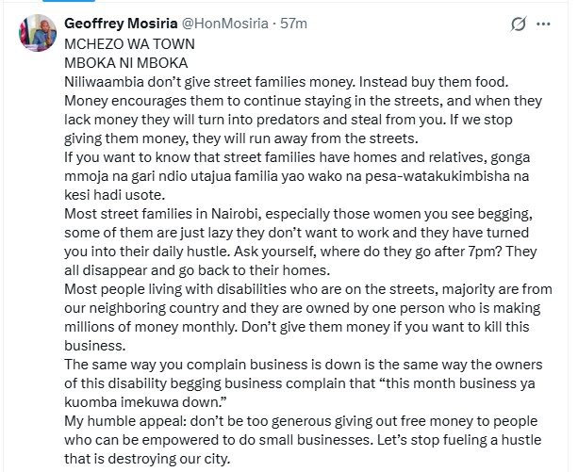578x472 pixels.
Task: Click the 'MCHEZO WA TOWN' heading line
Action: [x=116, y=44]
